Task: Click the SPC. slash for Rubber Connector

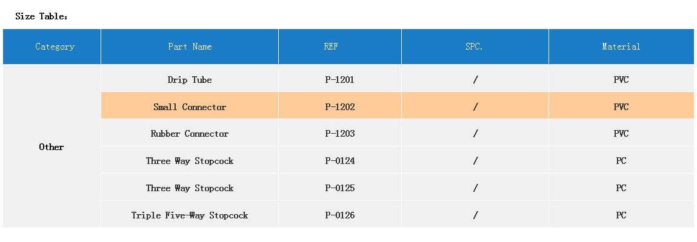Action: tap(475, 134)
